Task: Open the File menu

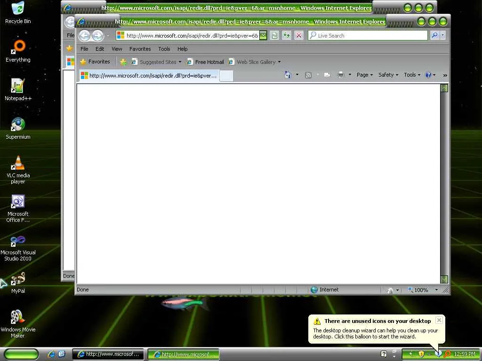Action: point(84,49)
